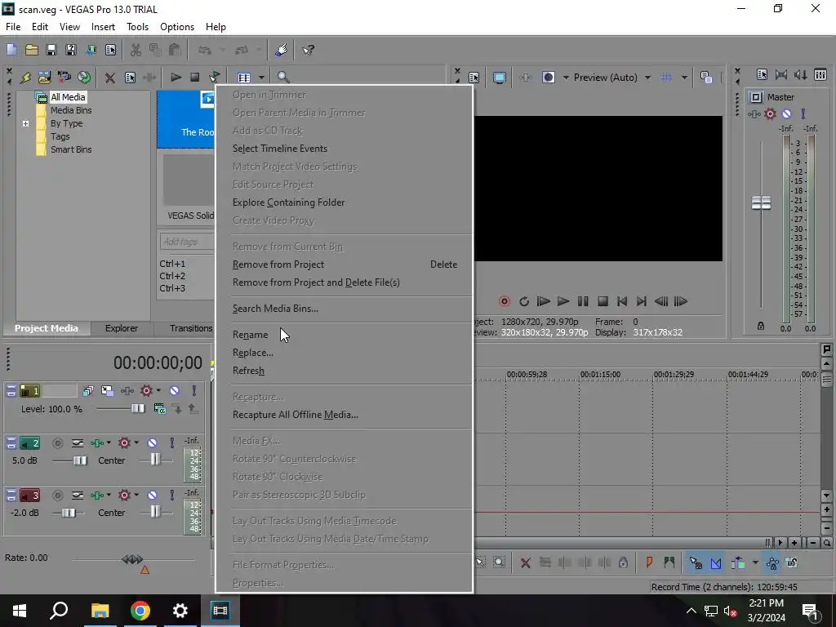
Task: Mute audio track 3
Action: [152, 496]
